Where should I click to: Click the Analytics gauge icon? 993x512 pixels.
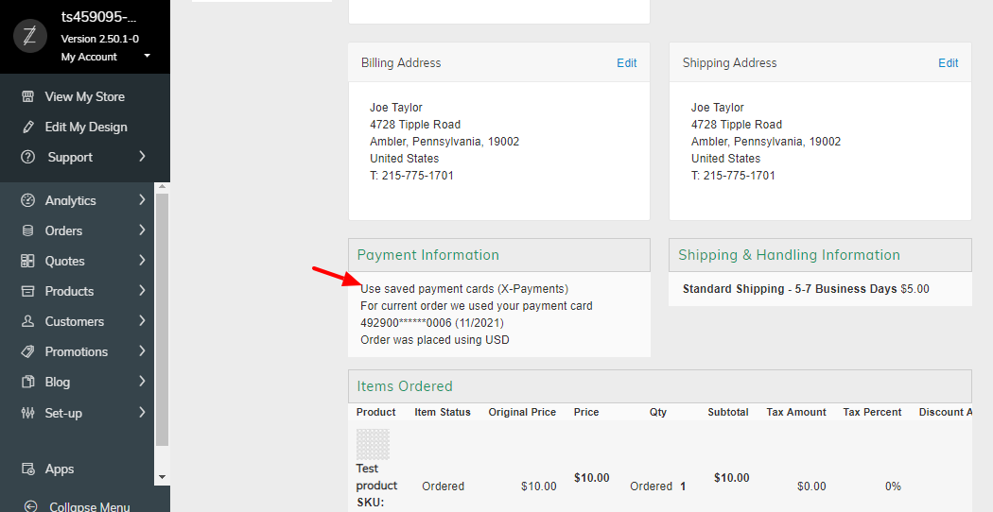(27, 200)
